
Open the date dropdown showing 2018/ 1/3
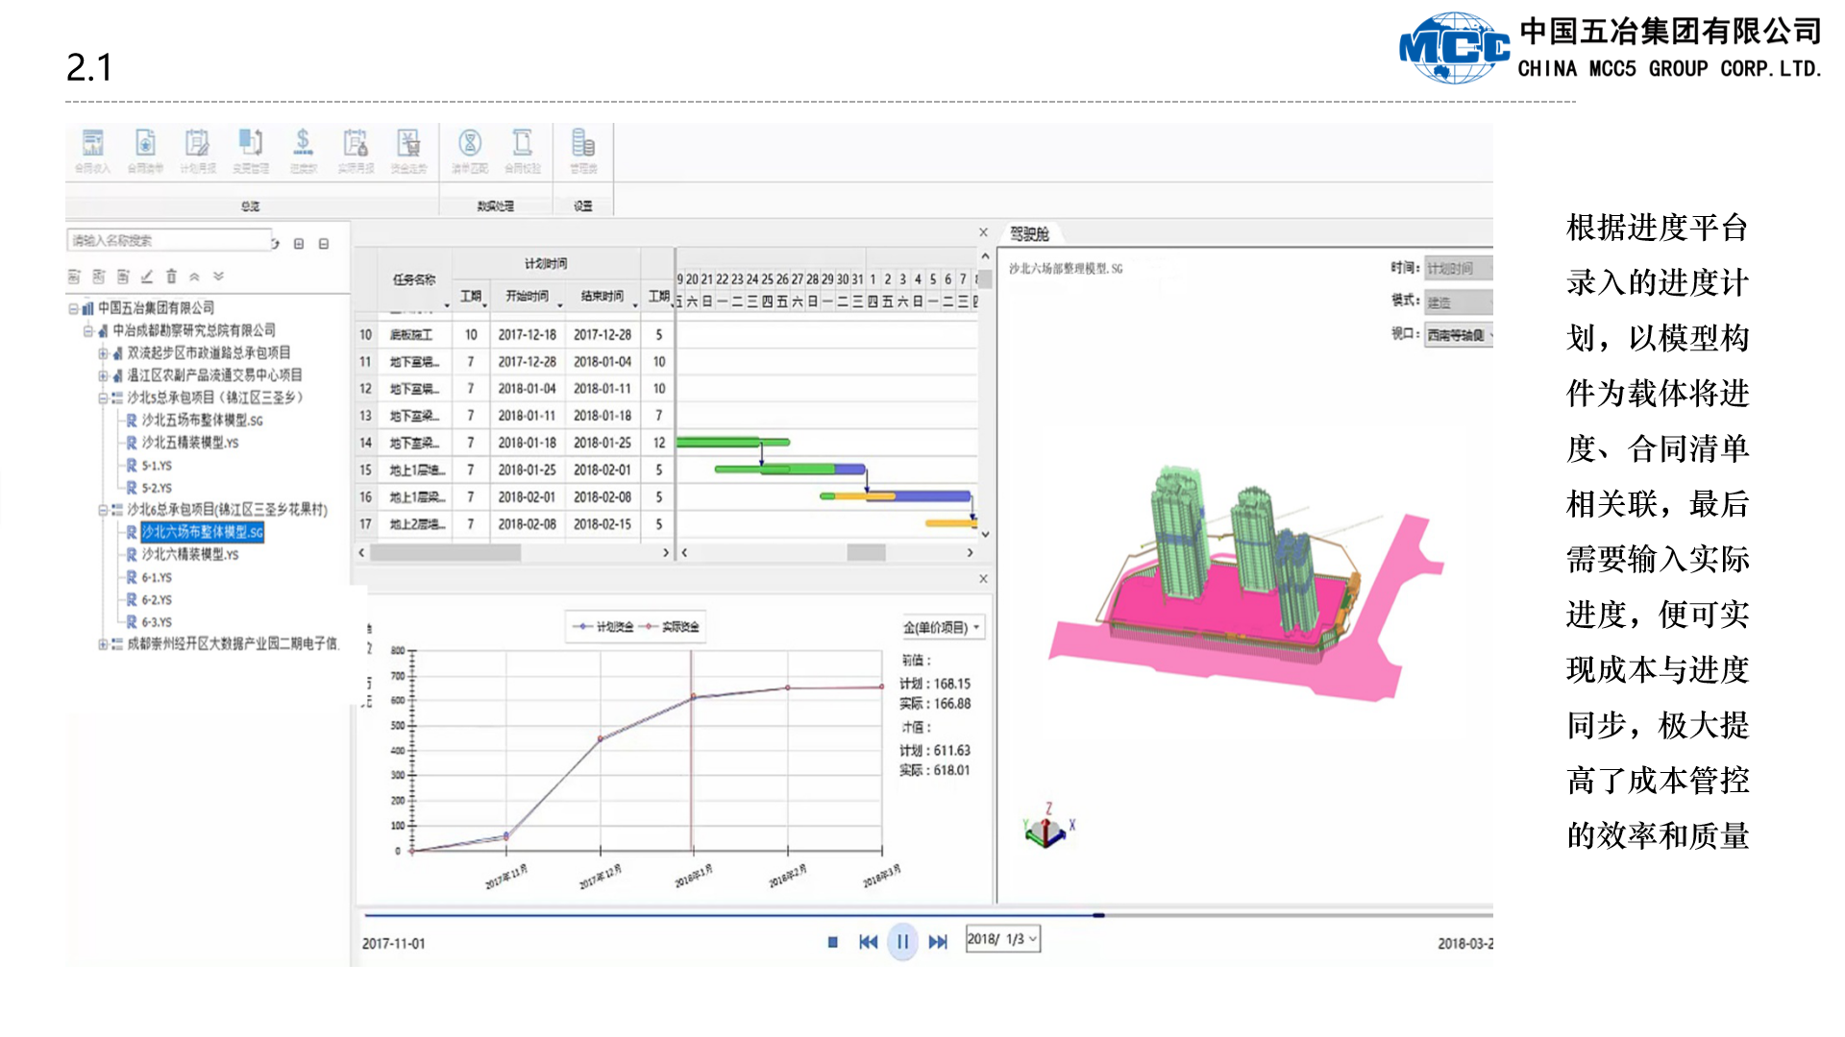click(1002, 939)
